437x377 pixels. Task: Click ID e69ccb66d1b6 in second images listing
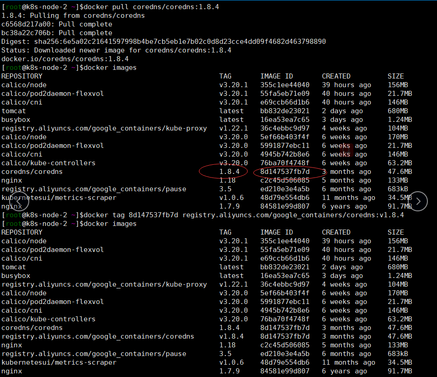click(285, 258)
